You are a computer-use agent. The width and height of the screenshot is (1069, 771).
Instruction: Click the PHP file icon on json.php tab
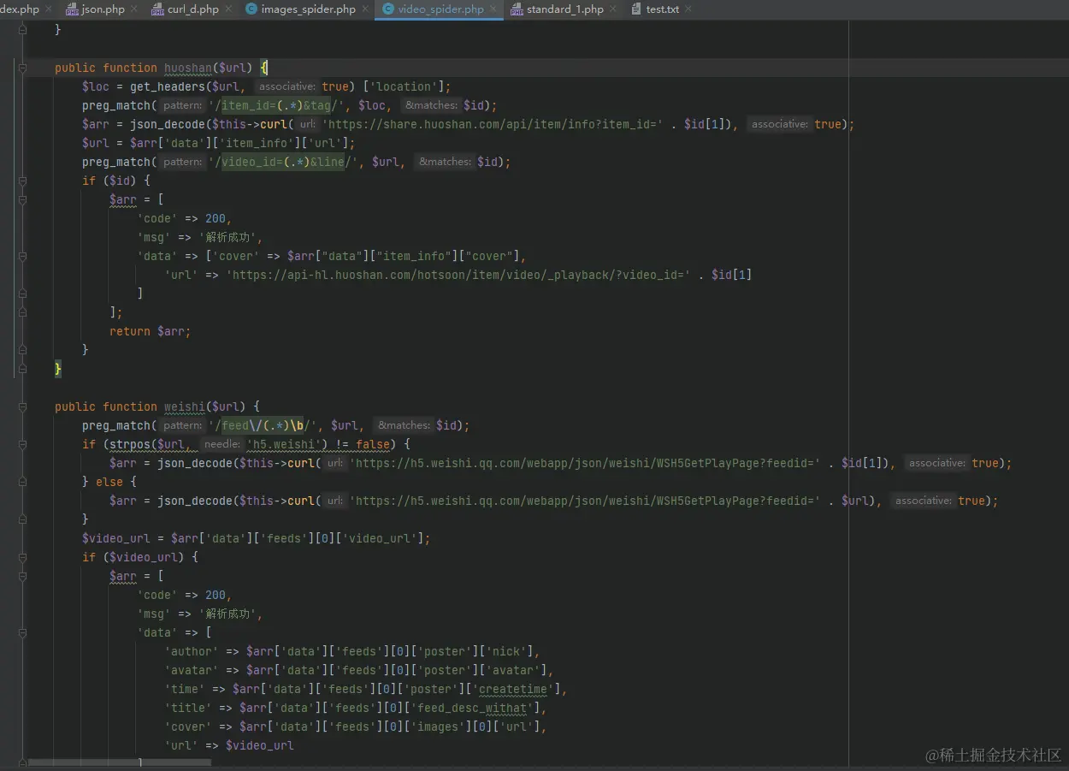(x=72, y=9)
